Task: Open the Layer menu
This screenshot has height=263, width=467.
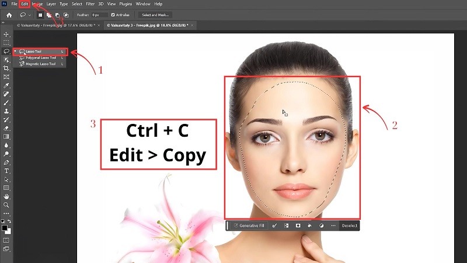Action: (x=51, y=4)
